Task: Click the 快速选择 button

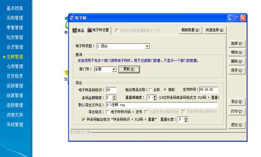Action: tap(215, 30)
